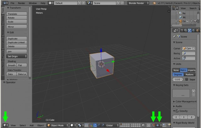The image size is (201, 128).
Task: Open the Blender Render engine dropdown
Action: [x=138, y=3]
